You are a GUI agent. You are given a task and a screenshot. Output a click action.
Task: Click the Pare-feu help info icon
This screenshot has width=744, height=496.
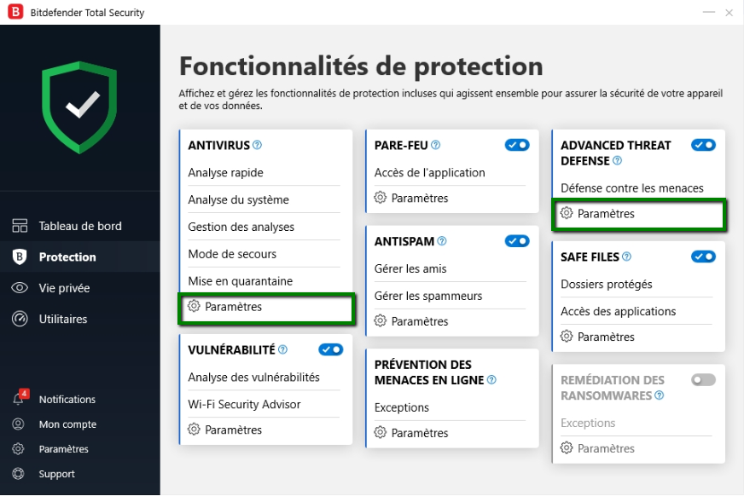click(x=435, y=146)
